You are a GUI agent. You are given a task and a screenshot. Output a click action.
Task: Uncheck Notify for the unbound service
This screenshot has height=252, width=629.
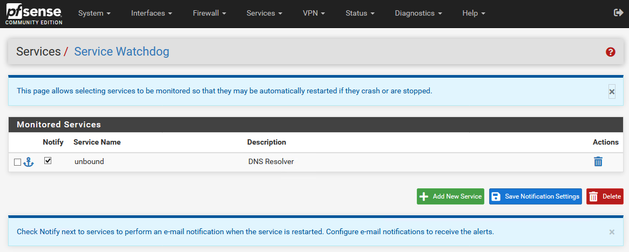[x=48, y=161]
